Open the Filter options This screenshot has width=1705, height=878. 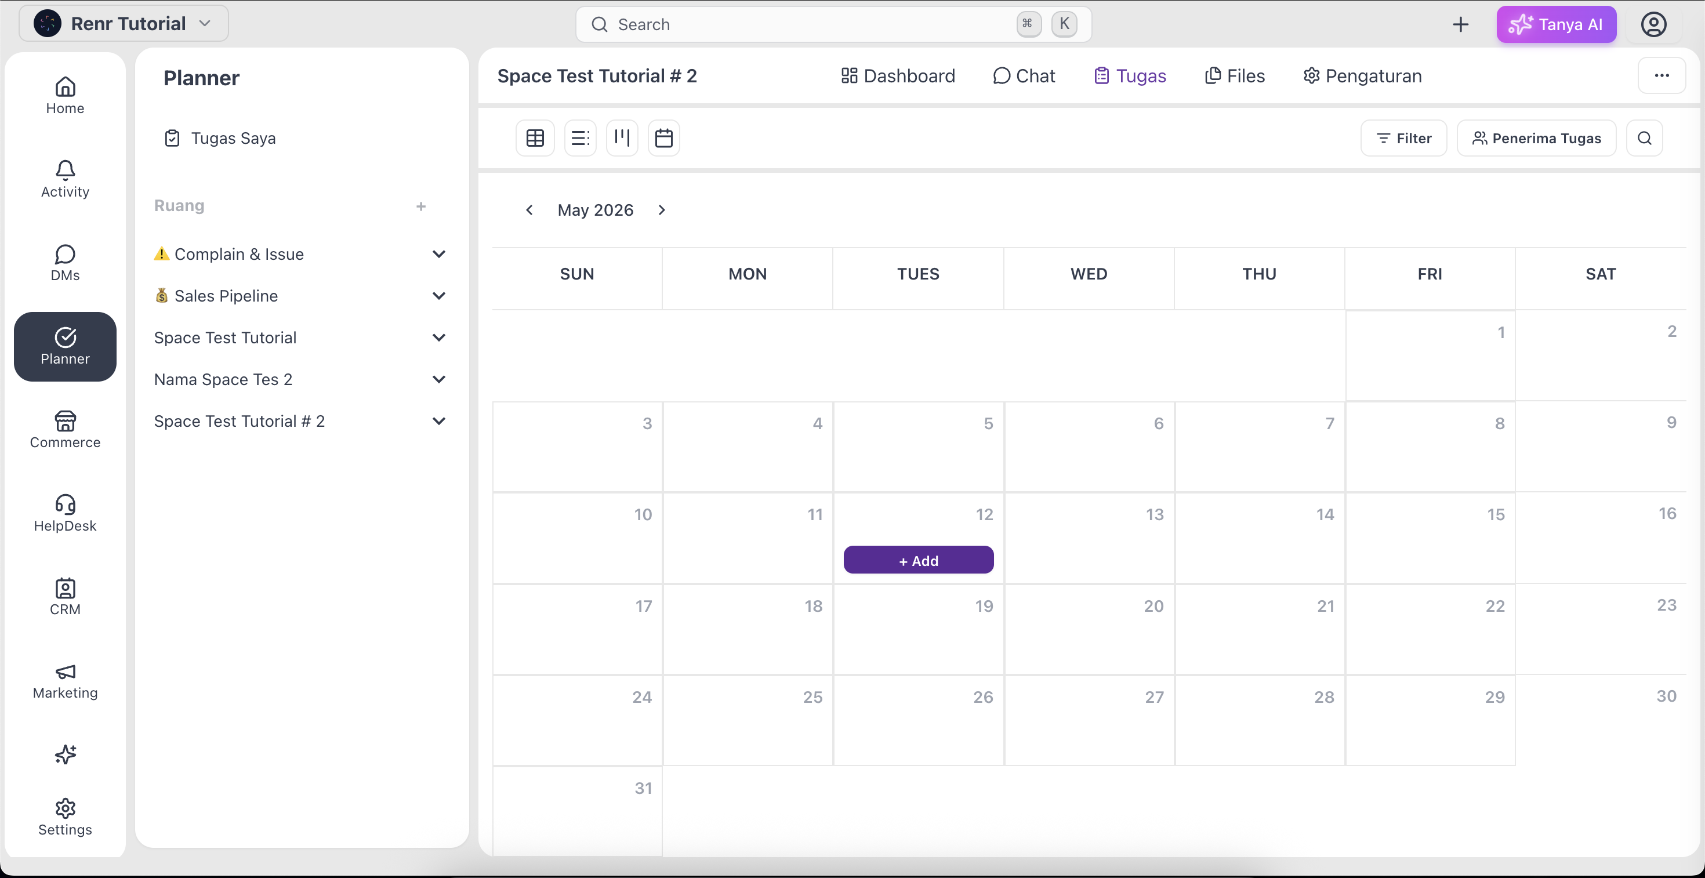1403,138
